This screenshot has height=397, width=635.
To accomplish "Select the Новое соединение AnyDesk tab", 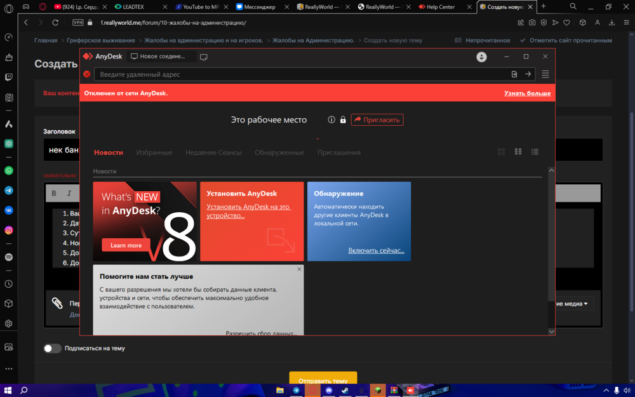I will pyautogui.click(x=161, y=57).
